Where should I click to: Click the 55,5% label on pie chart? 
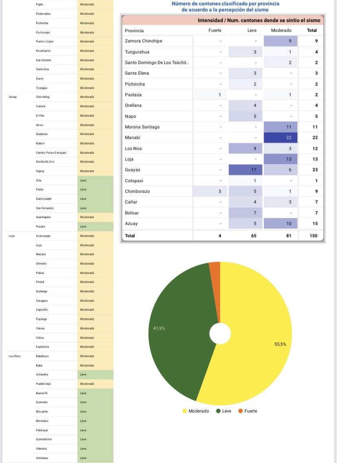pos(280,344)
